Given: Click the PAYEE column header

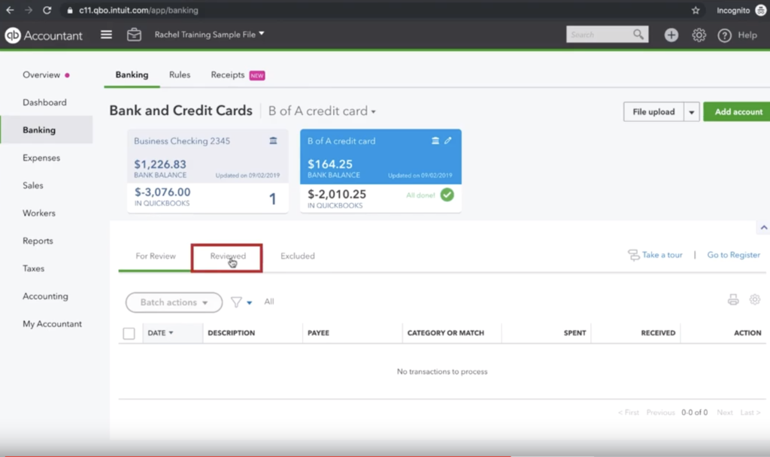Looking at the screenshot, I should [x=318, y=333].
